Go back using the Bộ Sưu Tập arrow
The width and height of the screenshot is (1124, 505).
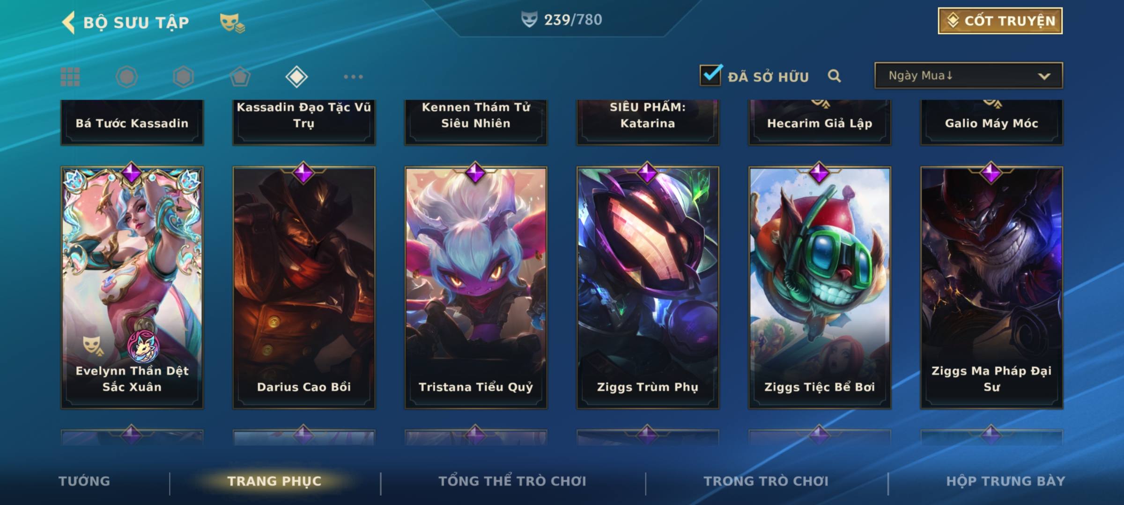pyautogui.click(x=68, y=22)
